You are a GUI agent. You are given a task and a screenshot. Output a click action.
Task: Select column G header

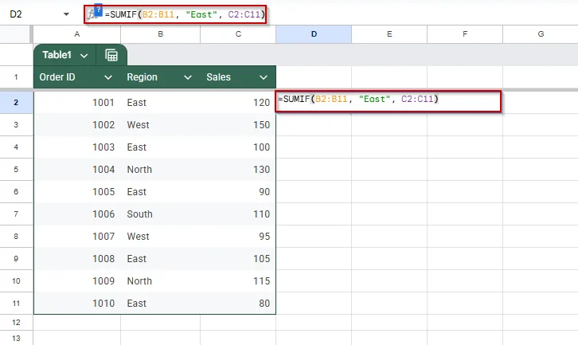pos(541,34)
